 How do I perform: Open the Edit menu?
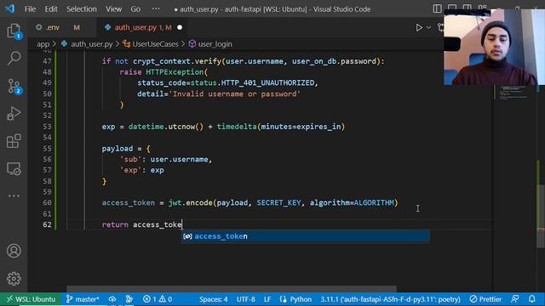[51, 9]
